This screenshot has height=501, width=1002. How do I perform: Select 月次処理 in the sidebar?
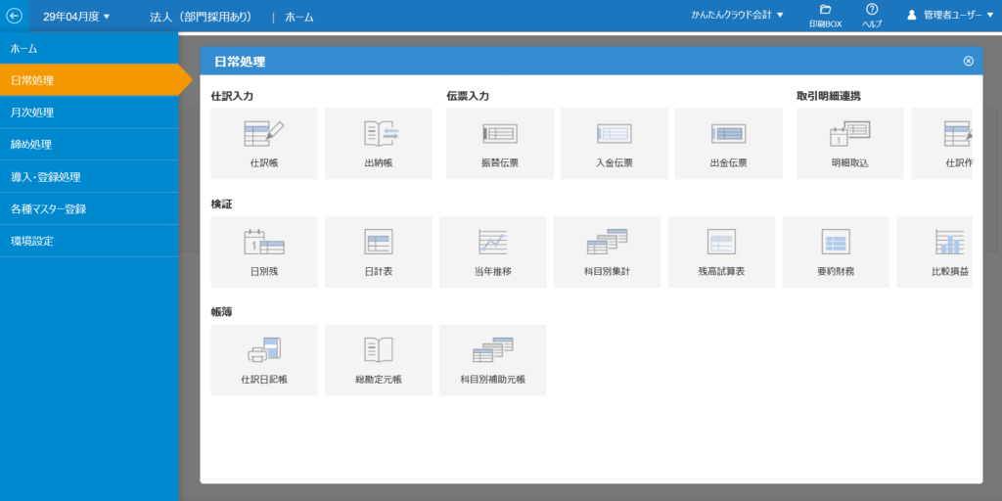click(89, 113)
